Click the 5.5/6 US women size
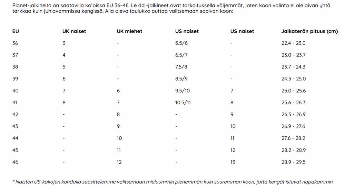Screen dimensions: 345x188 (181, 43)
